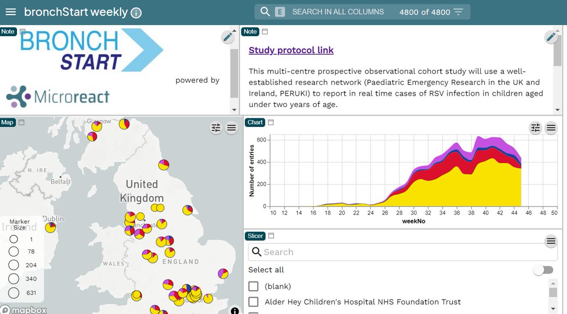Select the protocol Note panel tab
This screenshot has height=314, width=567.
point(250,32)
